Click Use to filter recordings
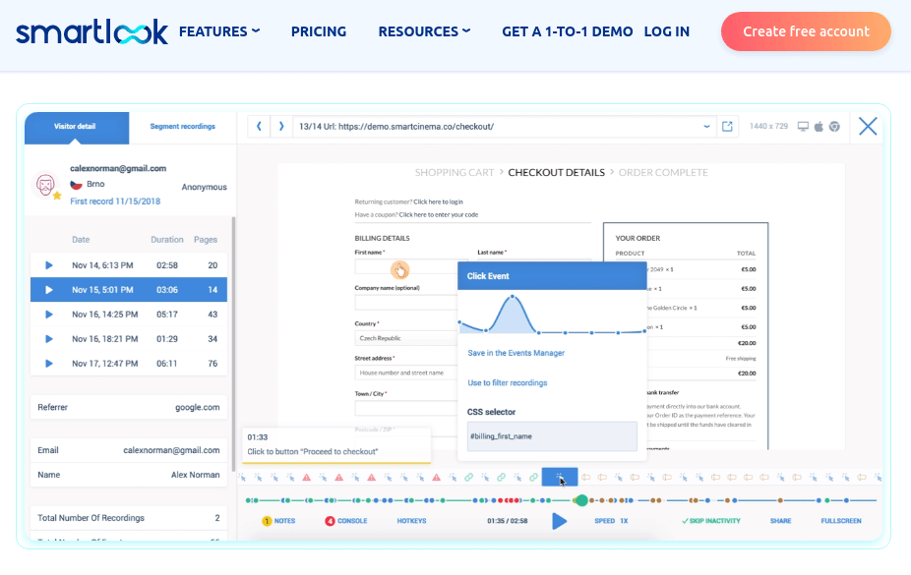911x575 pixels. tap(508, 383)
